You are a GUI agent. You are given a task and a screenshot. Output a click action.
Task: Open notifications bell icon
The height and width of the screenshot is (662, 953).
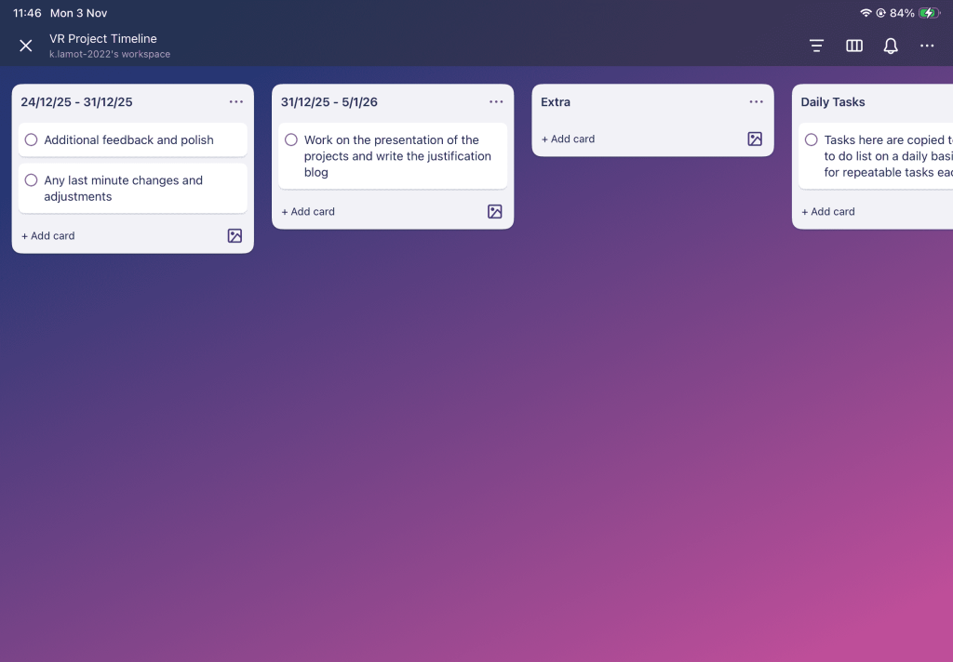pyautogui.click(x=891, y=46)
